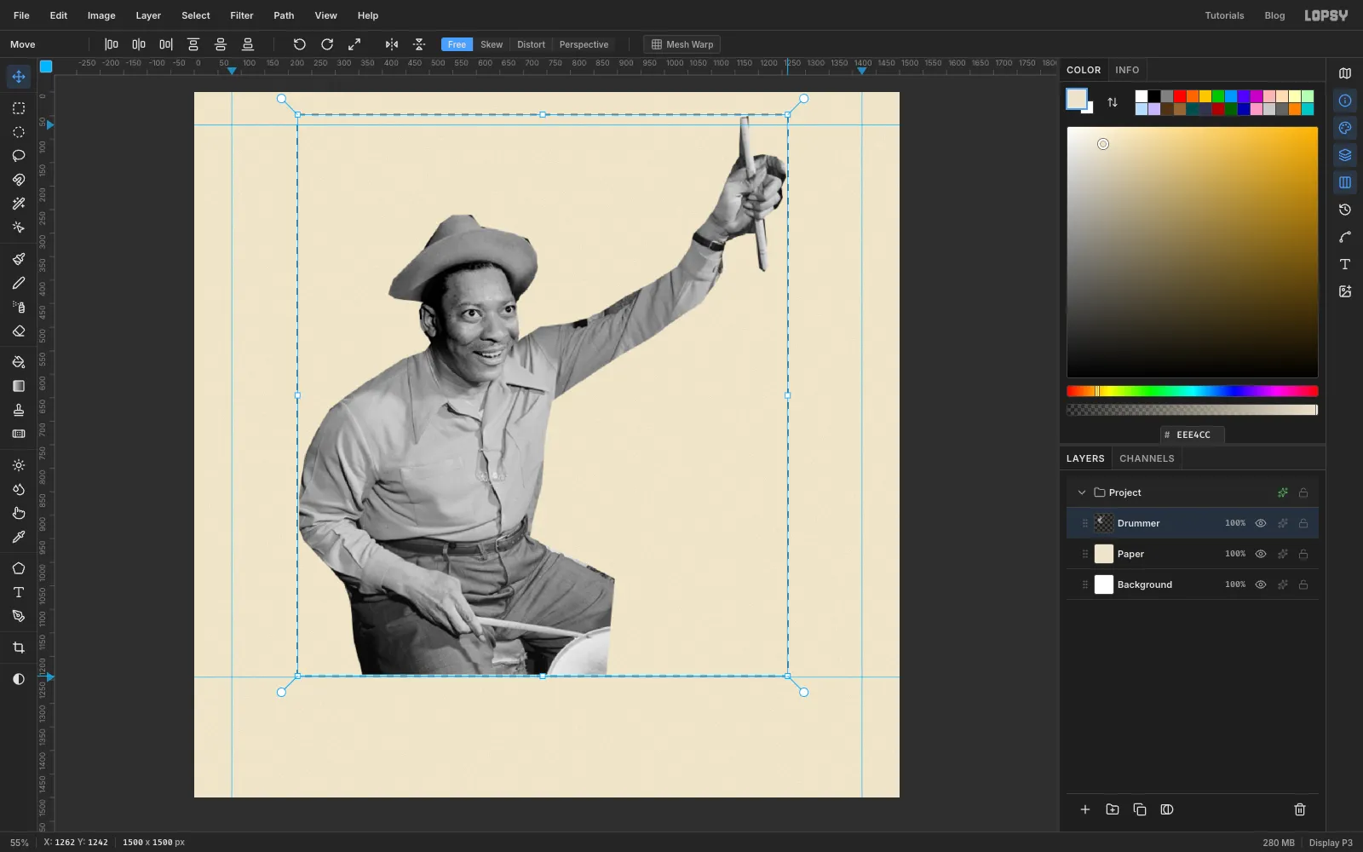1363x852 pixels.
Task: Adjust the hue slider
Action: (1193, 391)
